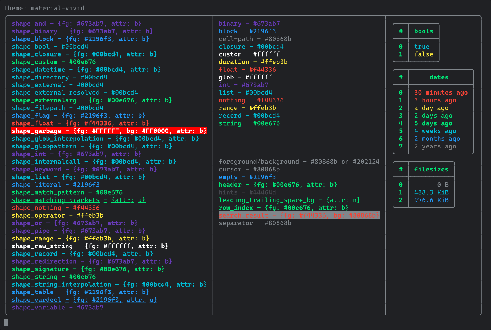The width and height of the screenshot is (491, 330).
Task: Select the shape_bool - #00bcd4 line
Action: pos(50,47)
